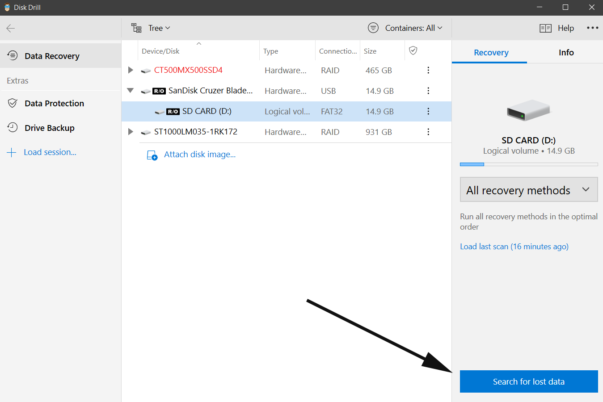This screenshot has height=402, width=603.
Task: Click the FAT32 connection cell
Action: pos(332,112)
